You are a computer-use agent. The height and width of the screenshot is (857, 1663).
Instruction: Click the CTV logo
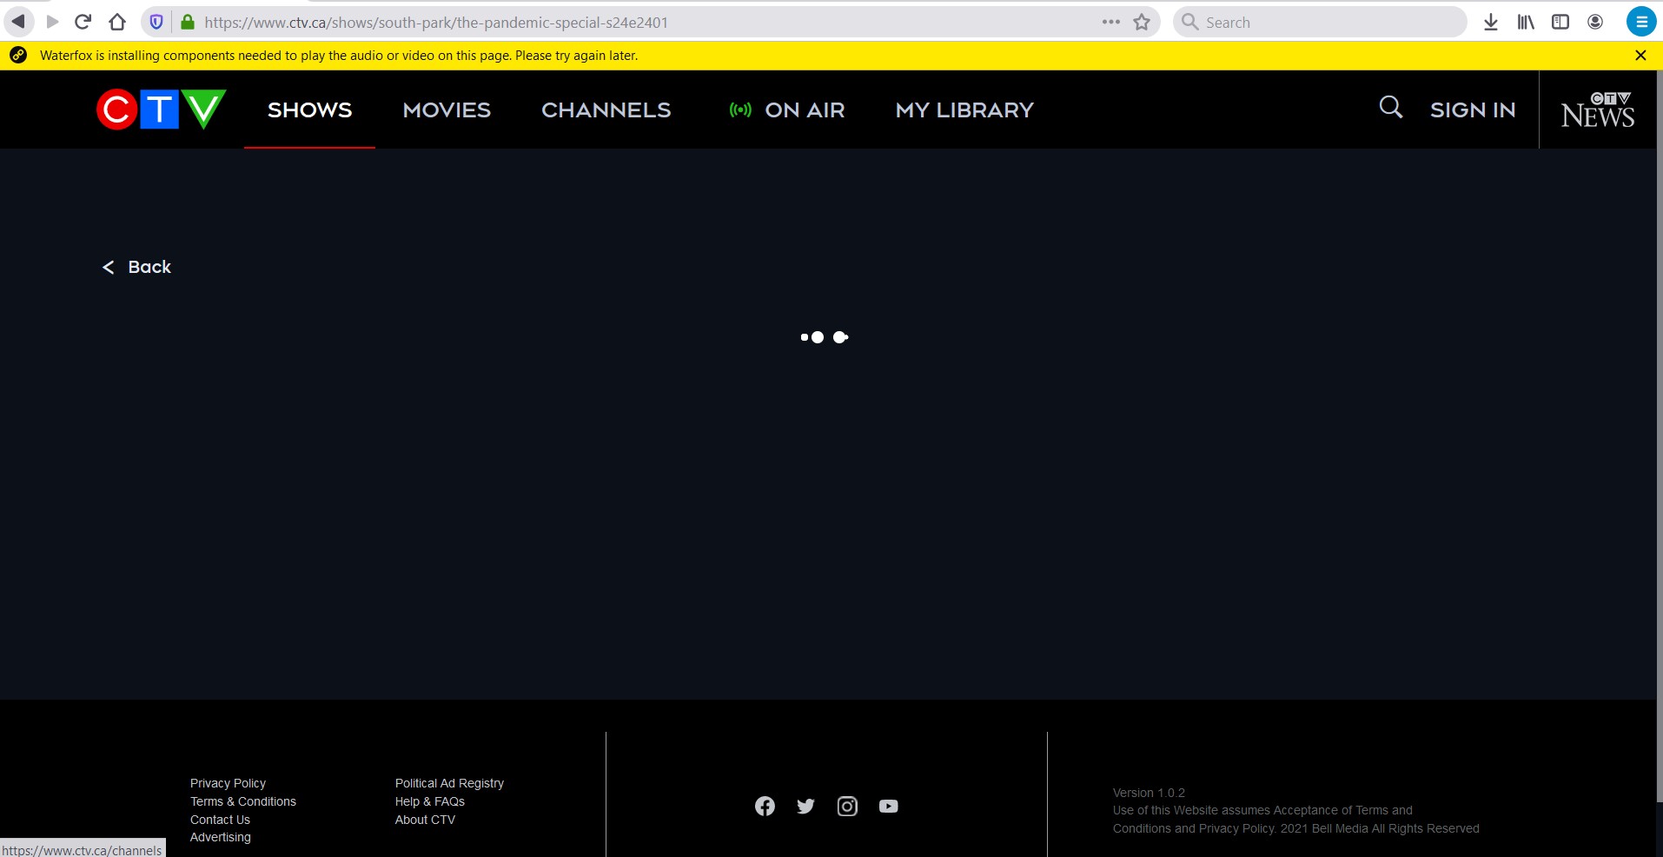(x=160, y=109)
